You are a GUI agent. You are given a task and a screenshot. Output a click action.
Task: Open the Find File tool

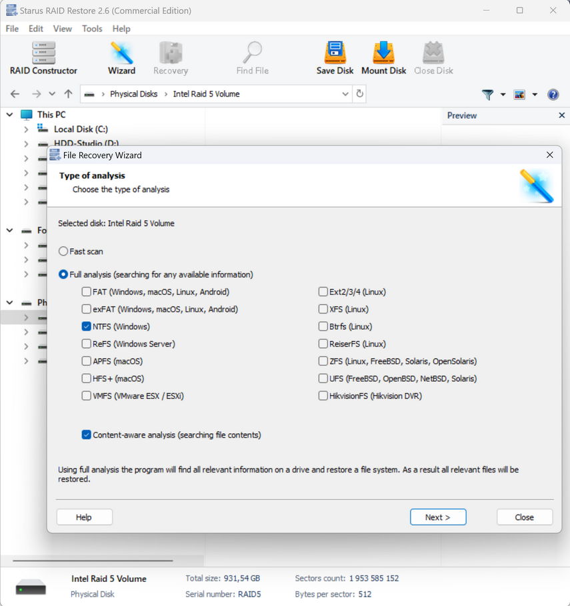click(x=253, y=58)
